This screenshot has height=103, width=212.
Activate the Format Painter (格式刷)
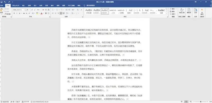coord(7,14)
